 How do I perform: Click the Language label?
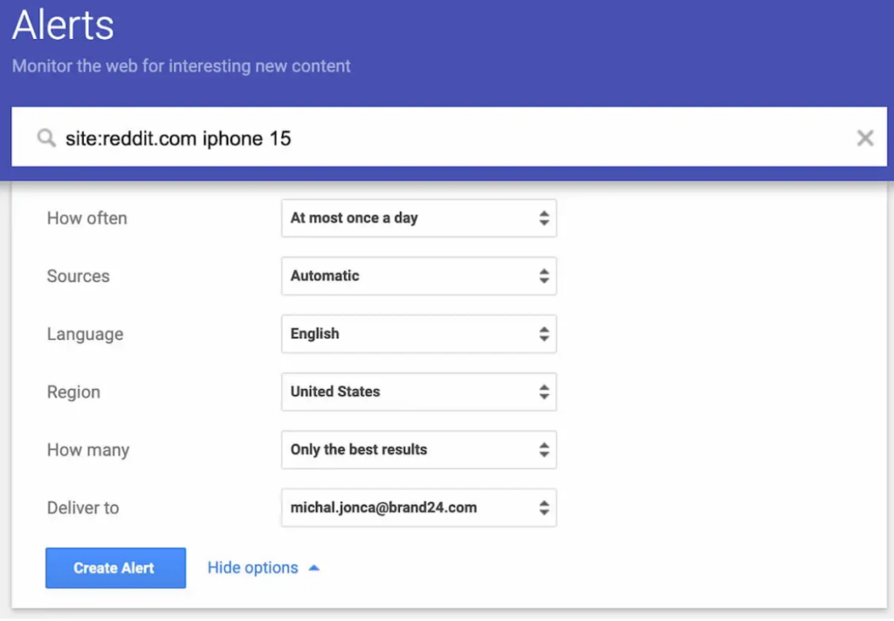tap(85, 334)
